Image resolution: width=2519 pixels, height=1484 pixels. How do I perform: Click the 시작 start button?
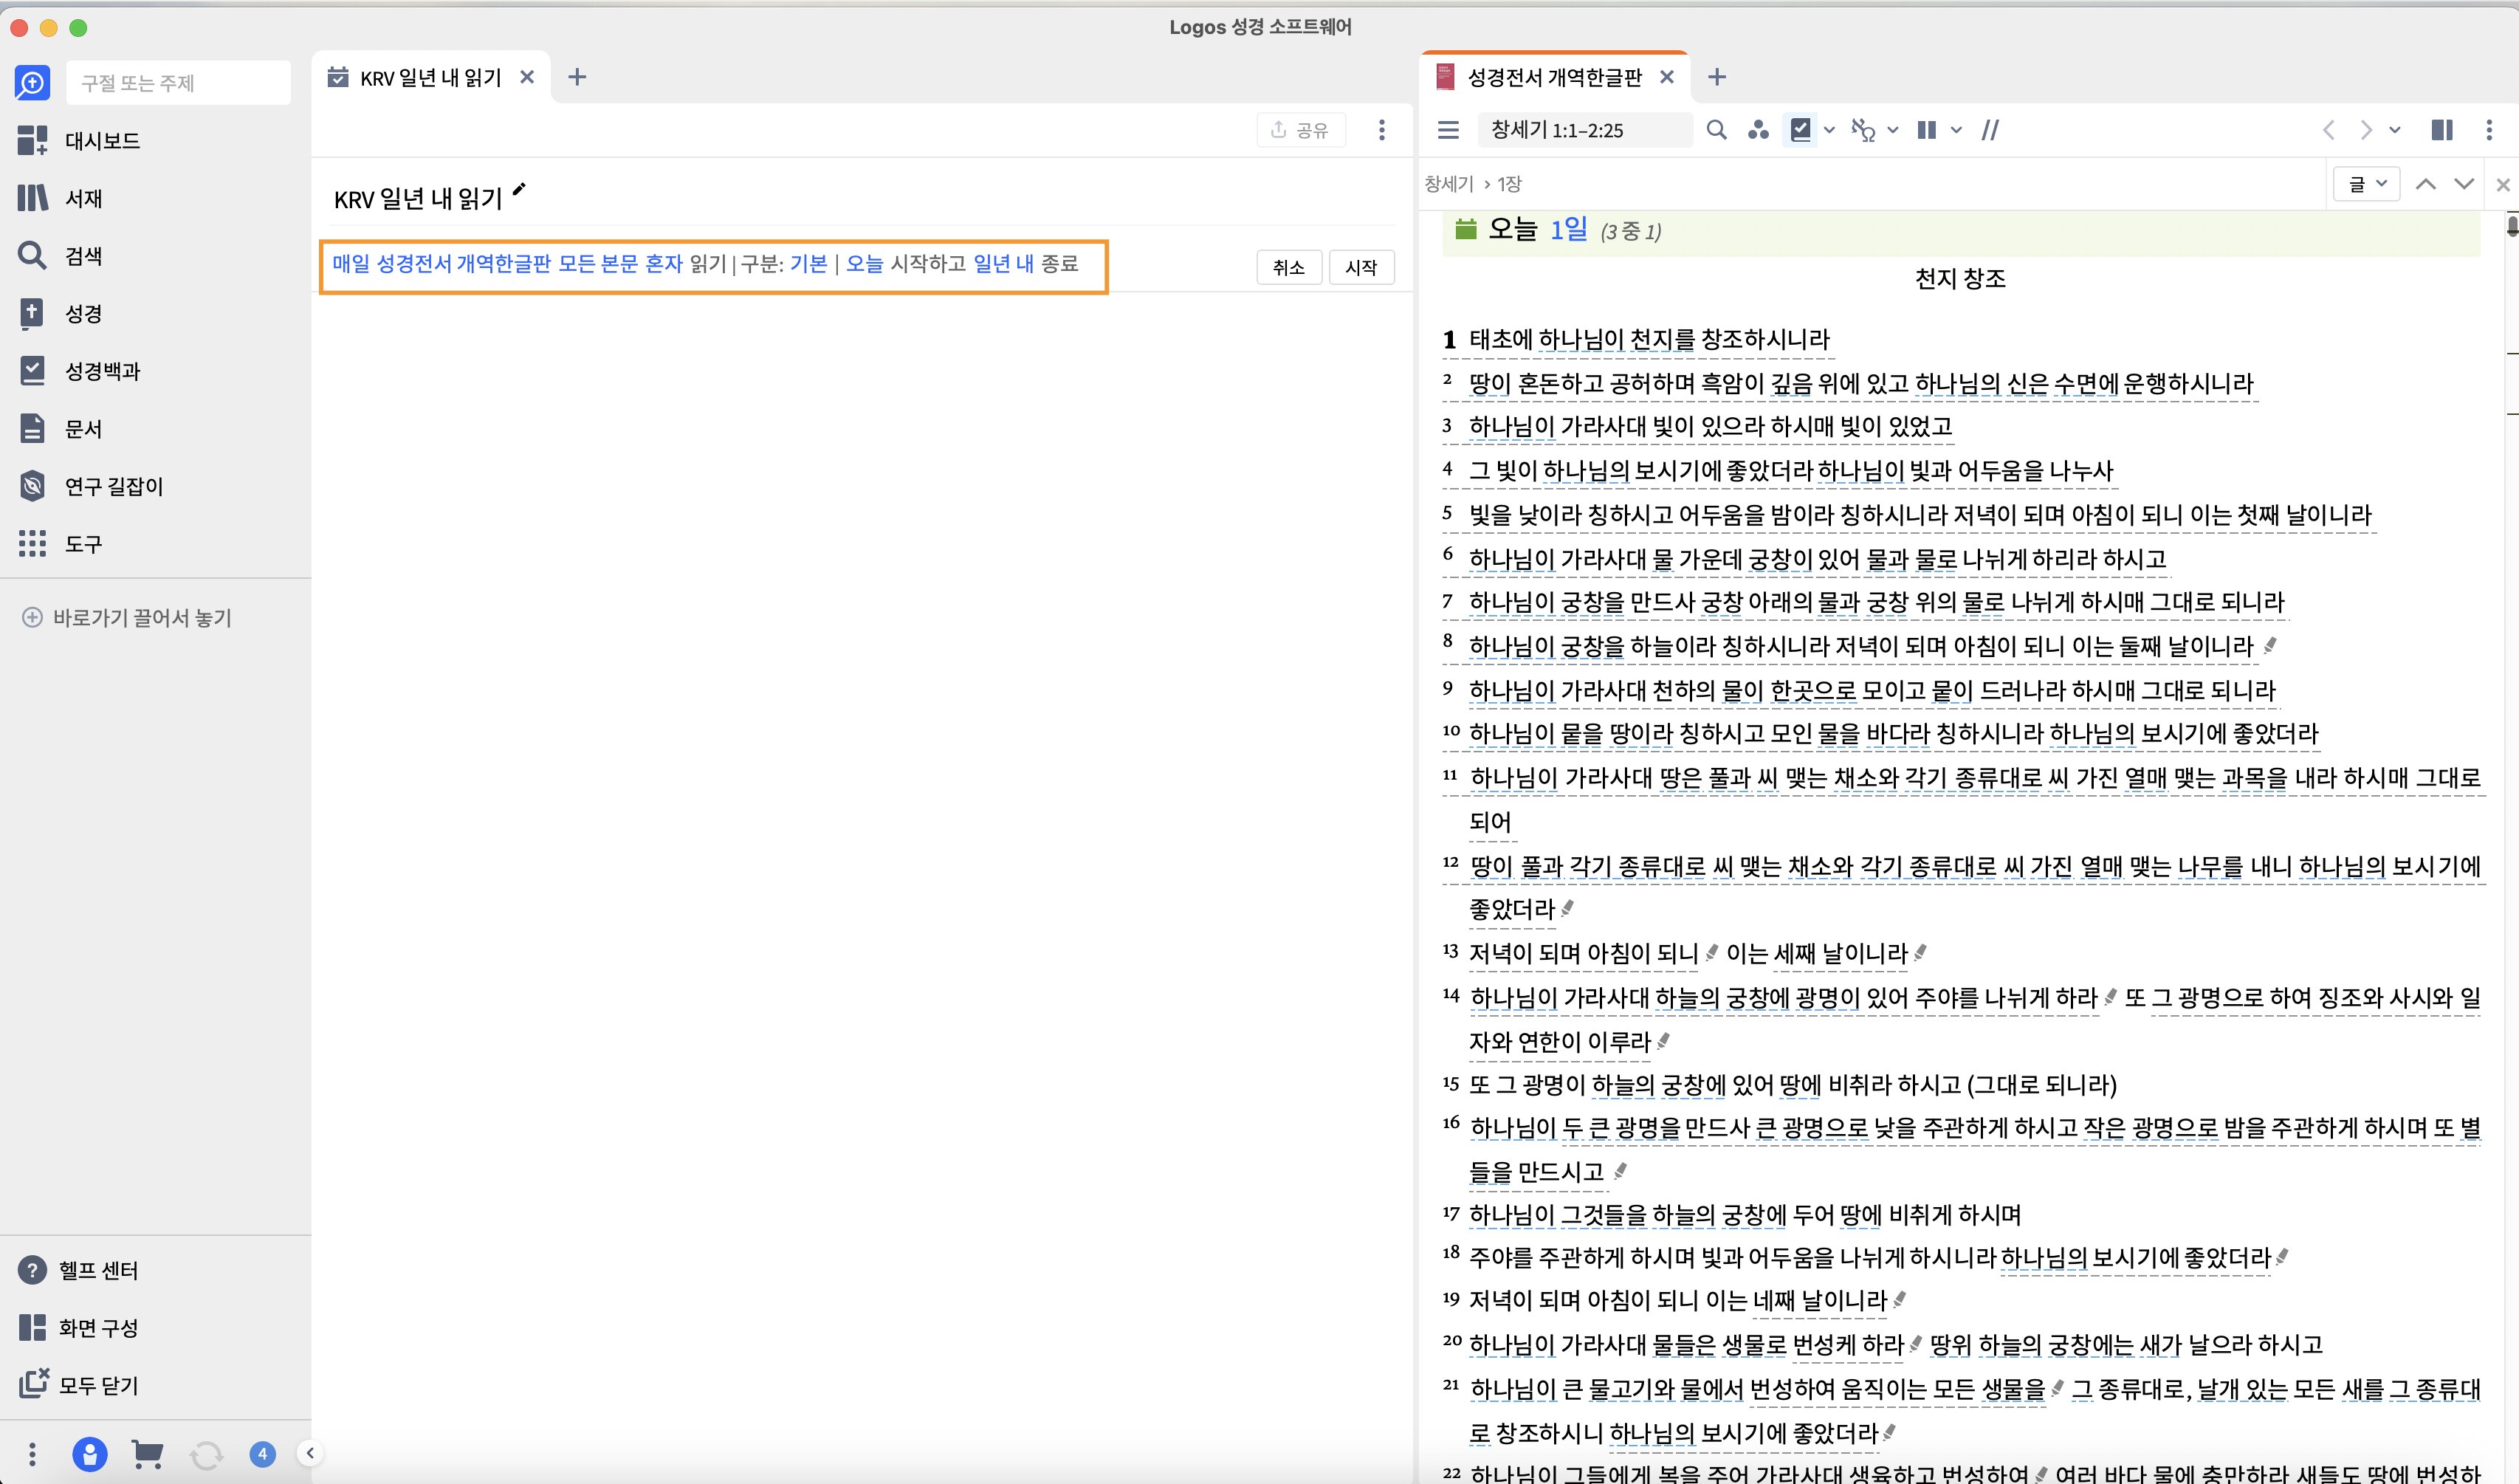(x=1360, y=267)
